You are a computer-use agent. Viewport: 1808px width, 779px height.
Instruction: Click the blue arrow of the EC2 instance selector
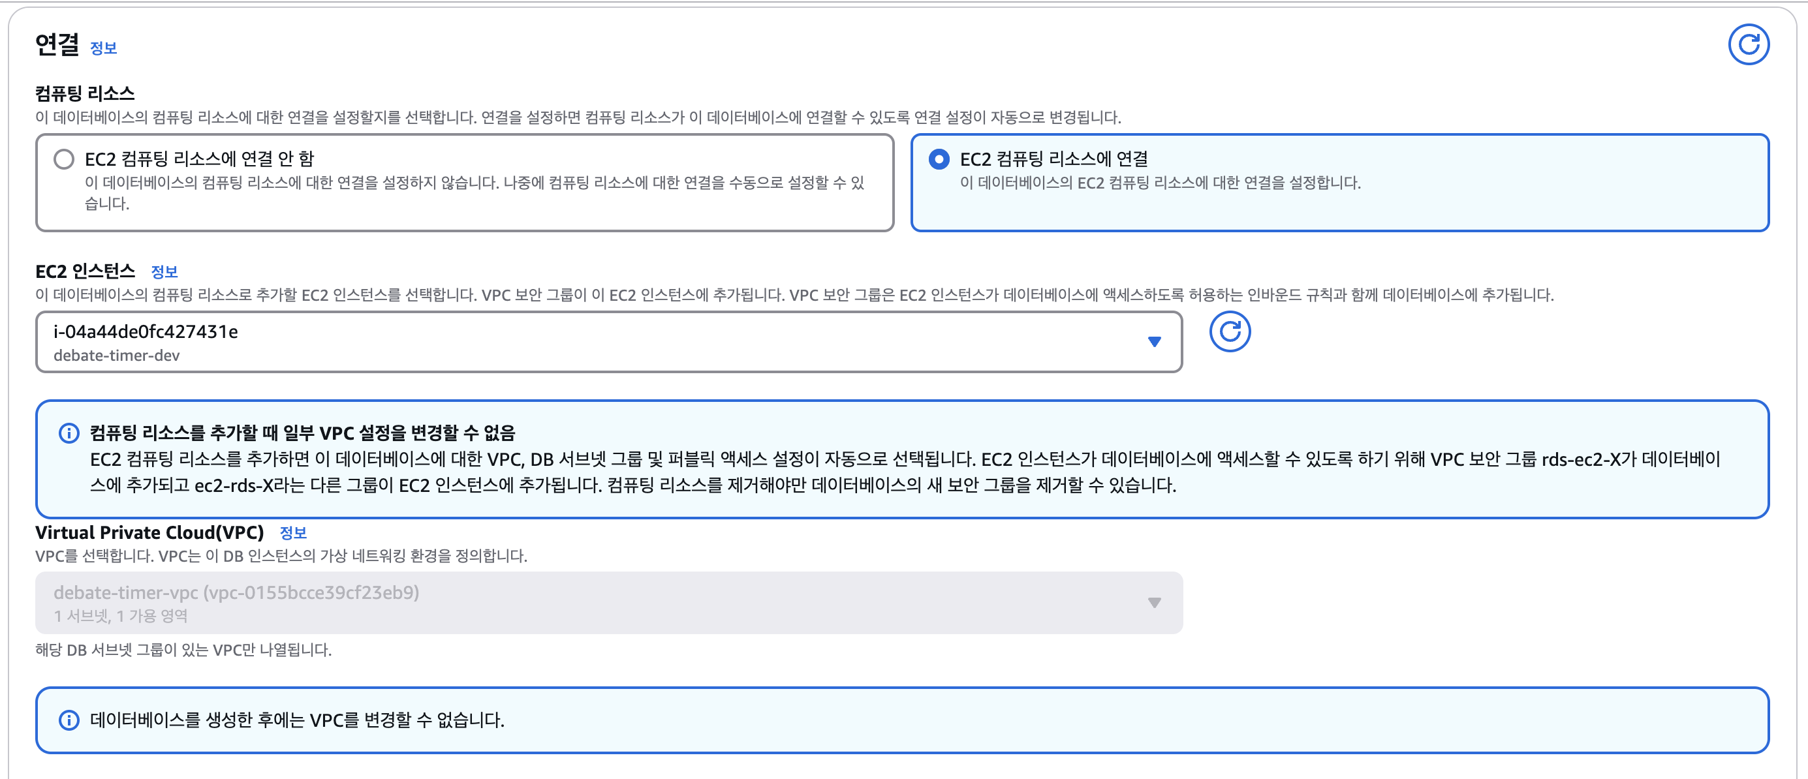pos(1154,342)
